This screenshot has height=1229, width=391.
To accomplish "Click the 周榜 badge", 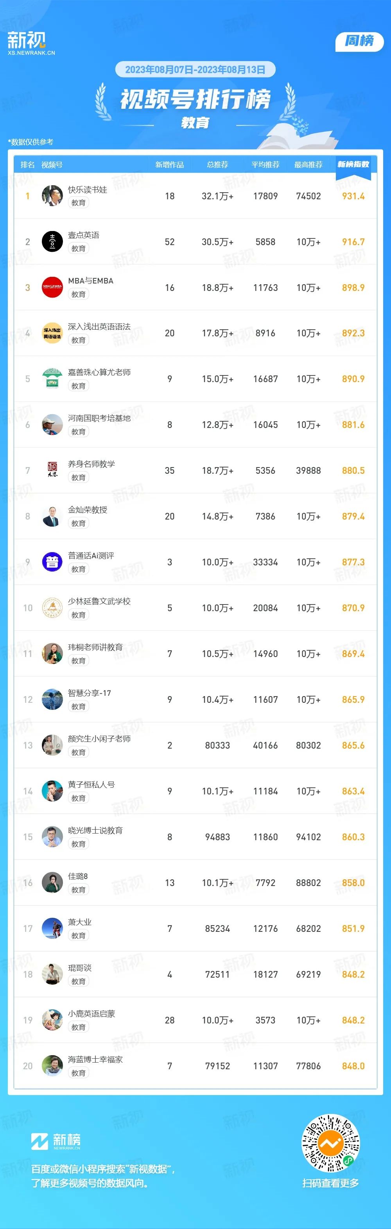I will pos(359,41).
